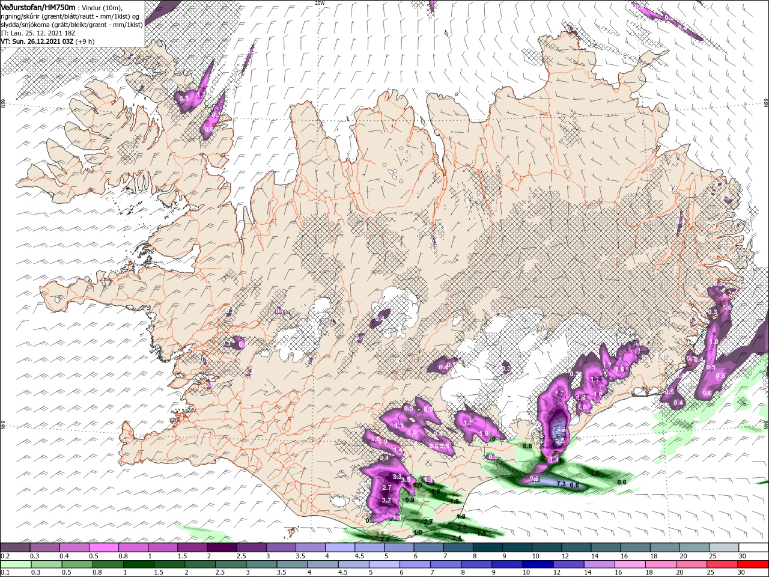769x577 pixels.
Task: Click the '3.4' rain value near south coast
Action: (x=457, y=538)
